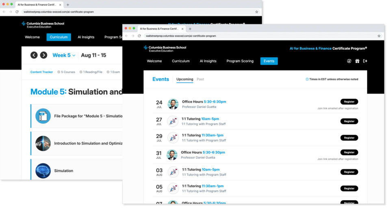Image resolution: width=390 pixels, height=210 pixels.
Task: Open the gift icon in header
Action: (x=357, y=61)
